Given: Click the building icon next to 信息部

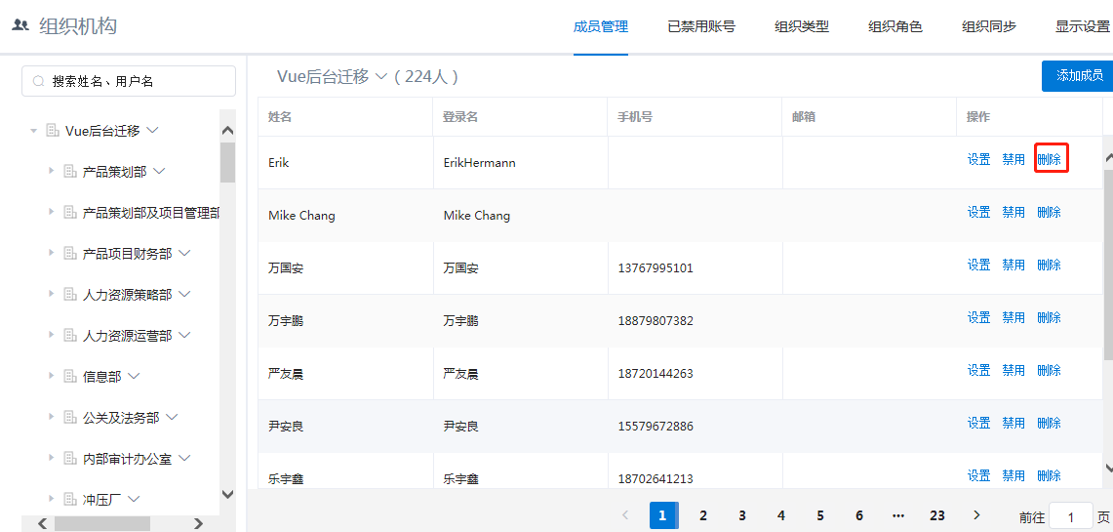Looking at the screenshot, I should 69,376.
